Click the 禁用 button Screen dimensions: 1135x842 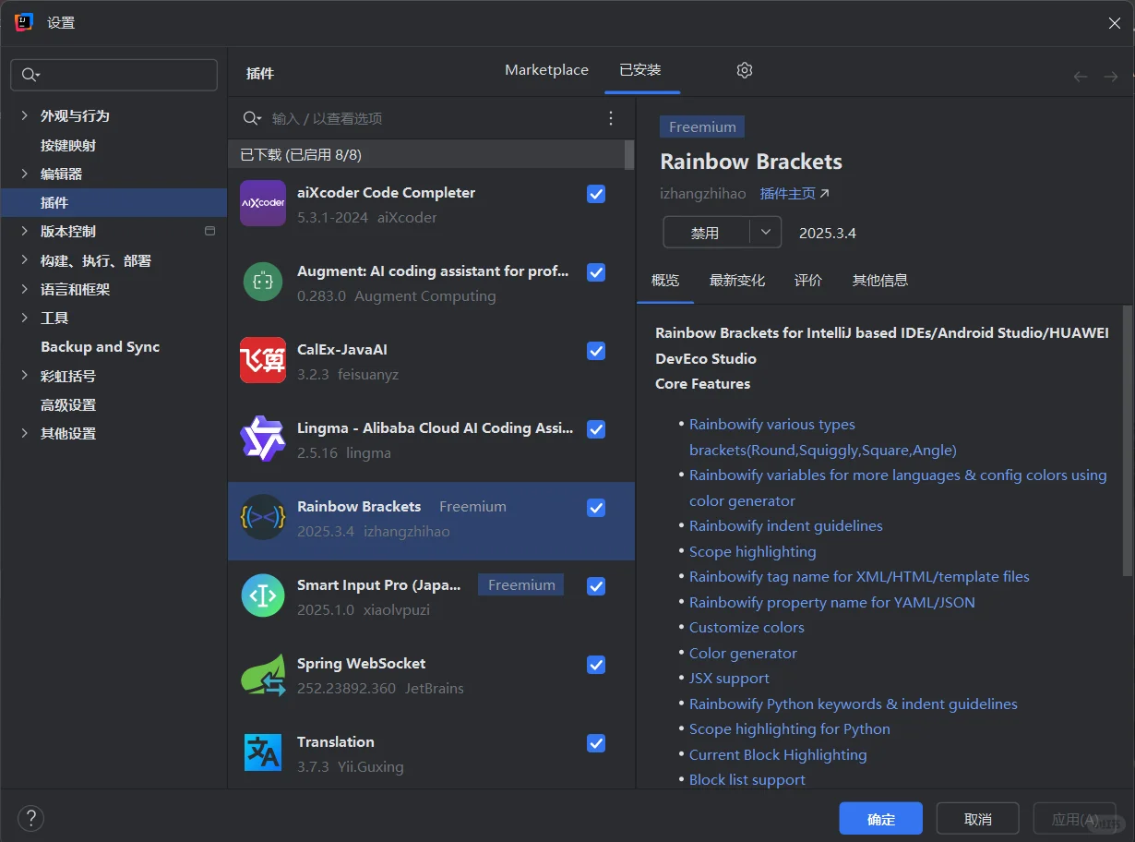(706, 233)
